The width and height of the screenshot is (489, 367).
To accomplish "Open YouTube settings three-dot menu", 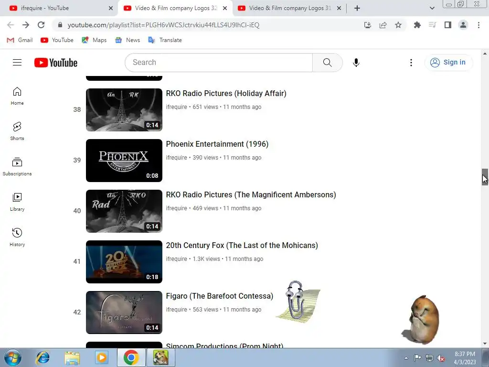I will point(411,63).
